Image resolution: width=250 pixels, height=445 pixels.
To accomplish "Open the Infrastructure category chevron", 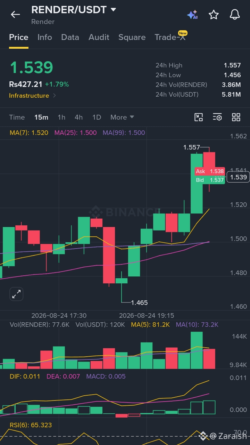I will point(55,96).
